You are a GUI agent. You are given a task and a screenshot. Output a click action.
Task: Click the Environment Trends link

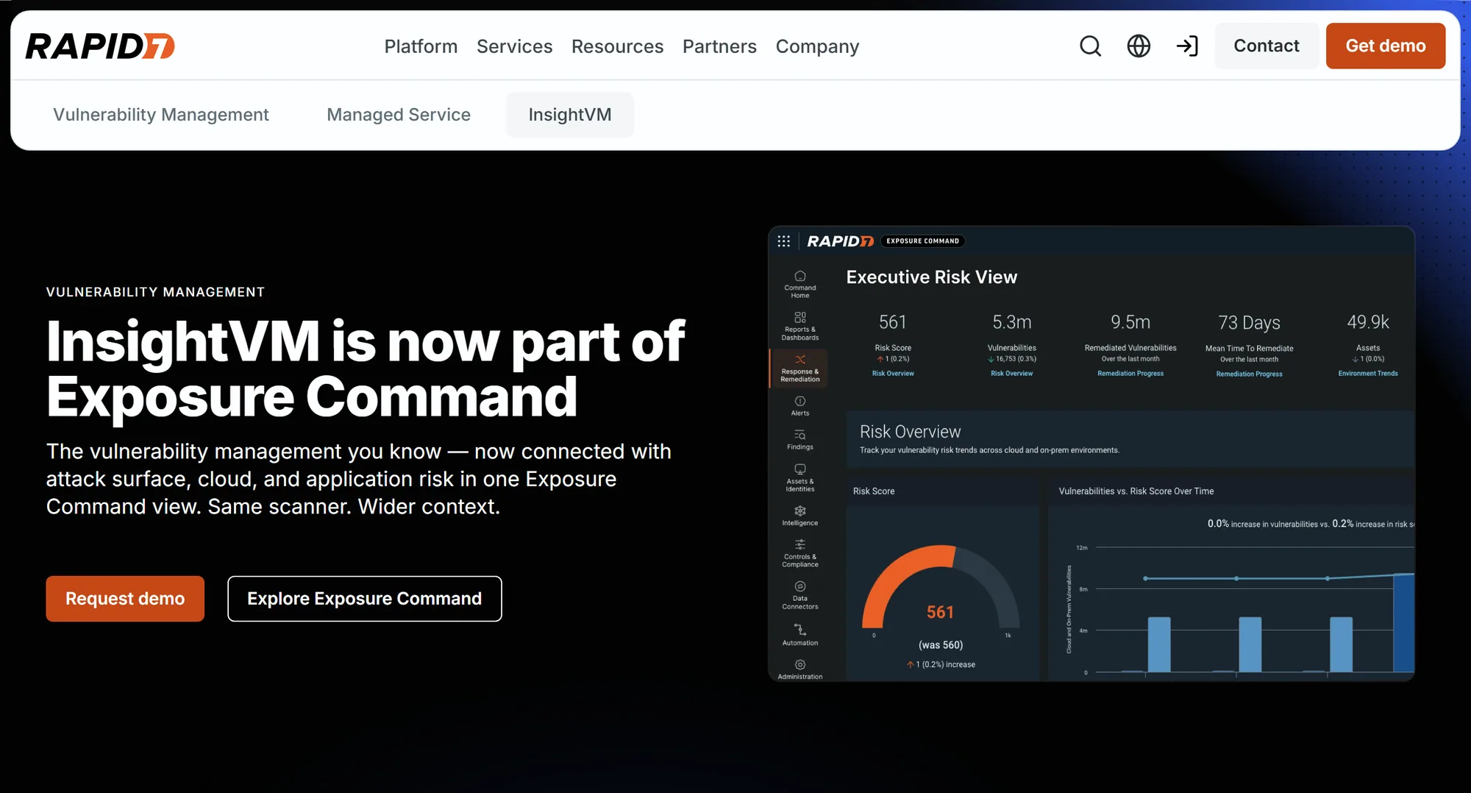tap(1368, 374)
